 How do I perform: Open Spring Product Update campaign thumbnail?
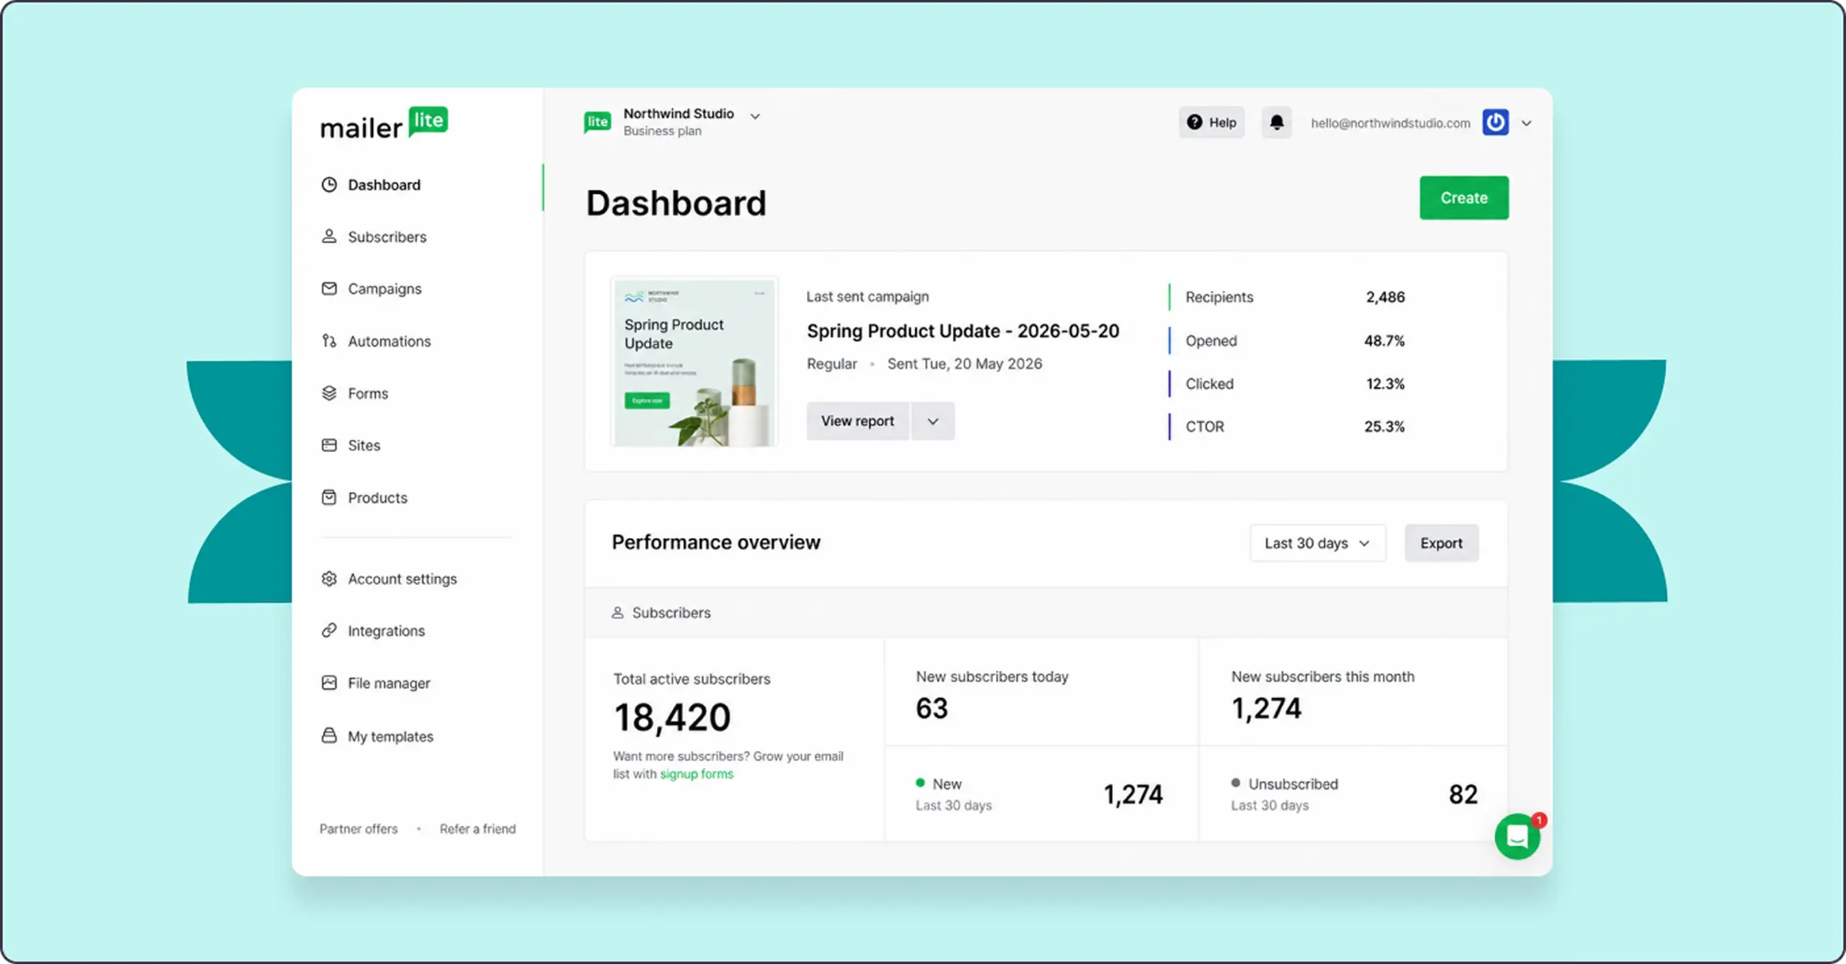pos(695,361)
